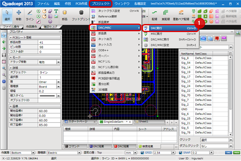Viewport: 241px width, 161px height.
Task: Open the 編集 menu
Action: click(57, 4)
